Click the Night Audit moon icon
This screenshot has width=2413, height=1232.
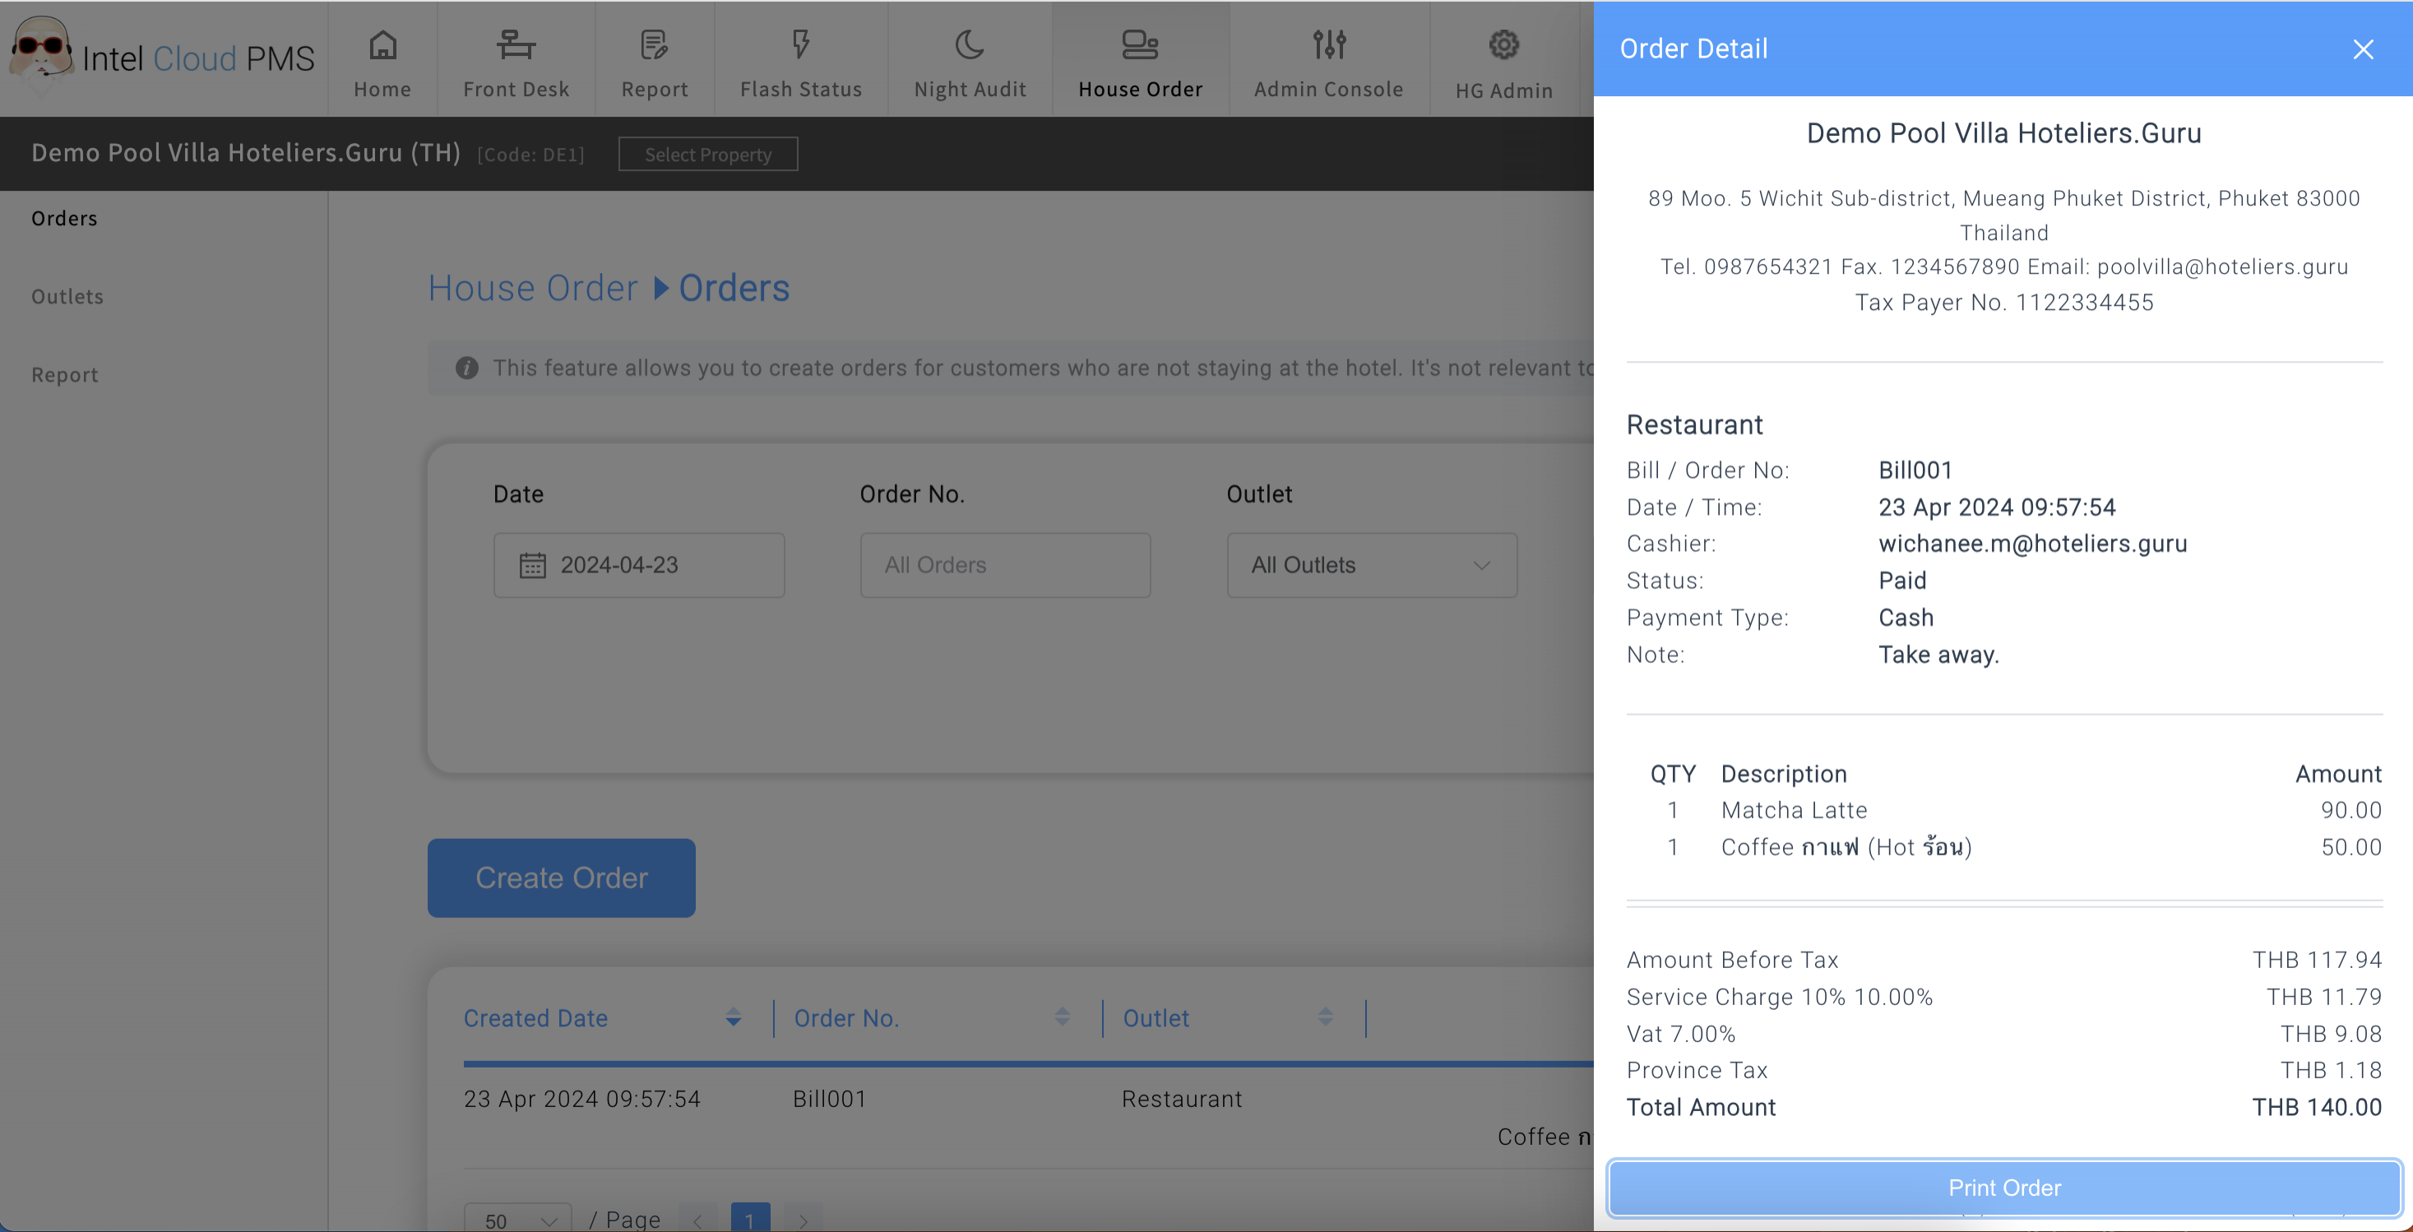click(970, 44)
